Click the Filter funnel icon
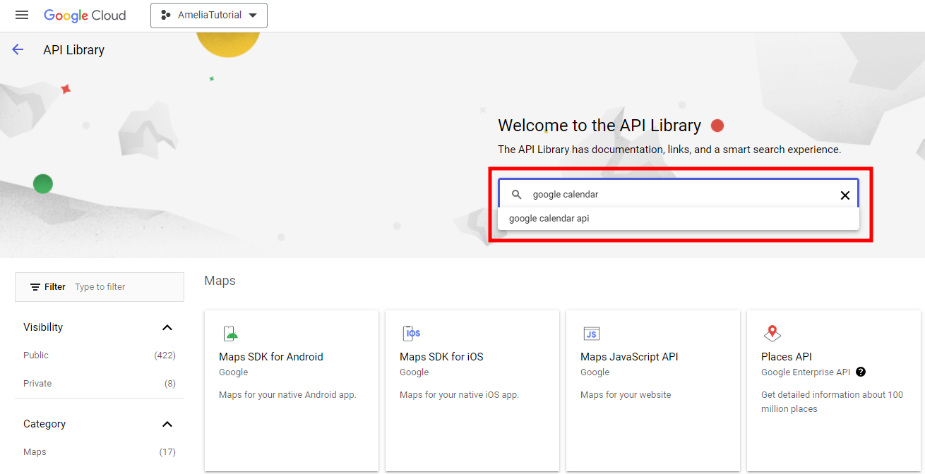Screen dimensions: 925x474 point(37,286)
